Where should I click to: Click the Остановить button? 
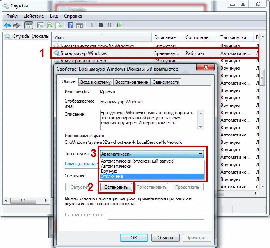coord(116,187)
